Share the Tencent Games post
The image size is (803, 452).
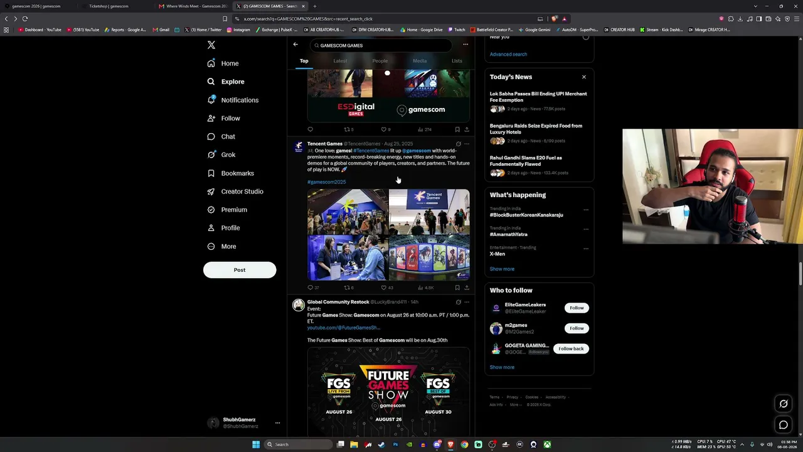coord(466,288)
